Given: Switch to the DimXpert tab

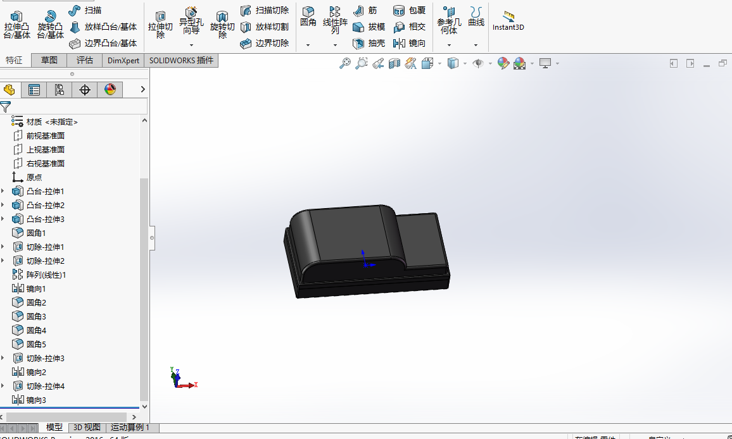Looking at the screenshot, I should [123, 60].
